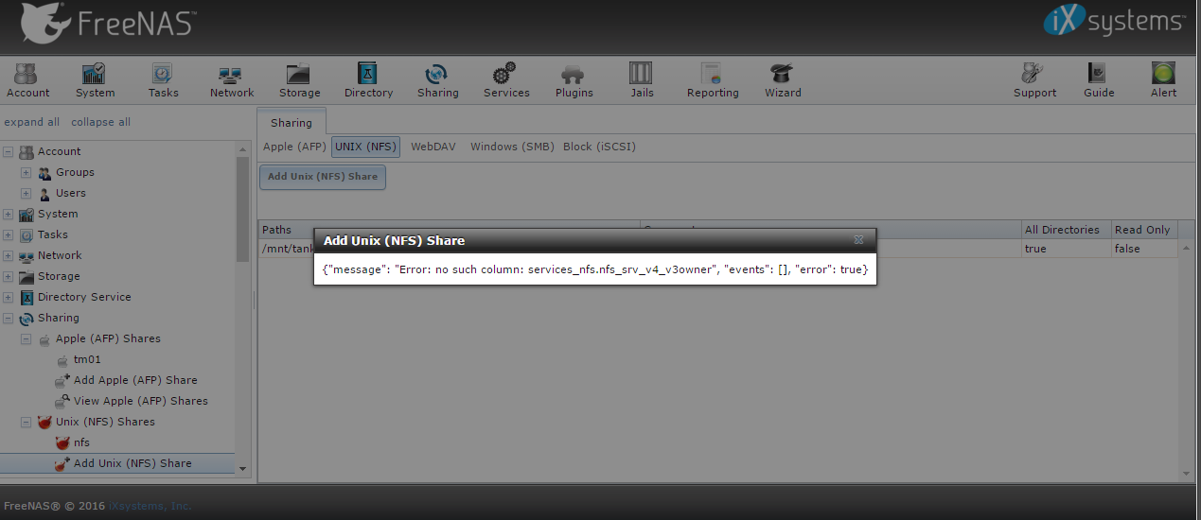Click collapse all link
The image size is (1201, 520).
101,122
